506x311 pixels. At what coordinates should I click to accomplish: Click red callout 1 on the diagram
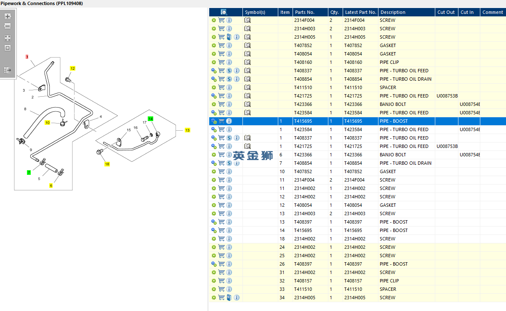pyautogui.click(x=27, y=57)
